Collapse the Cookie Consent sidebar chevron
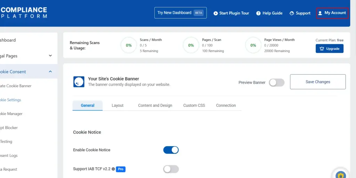Screen dimensions: 356x178 click(50, 72)
